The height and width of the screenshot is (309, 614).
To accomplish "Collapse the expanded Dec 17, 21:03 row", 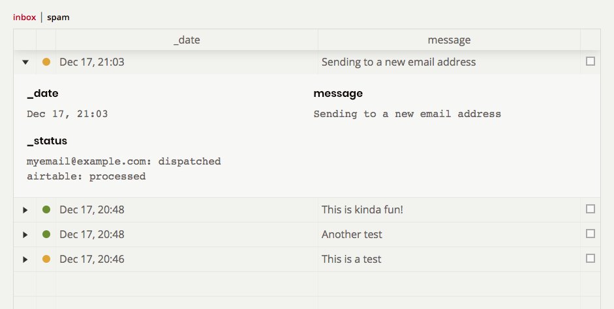I will tap(25, 62).
